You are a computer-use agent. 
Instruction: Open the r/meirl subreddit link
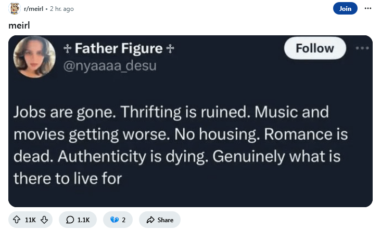click(x=33, y=9)
